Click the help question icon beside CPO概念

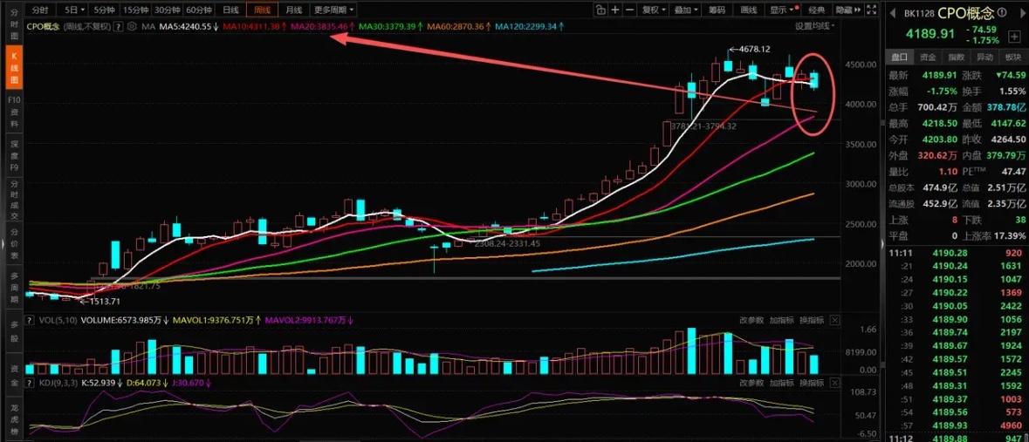coord(118,26)
